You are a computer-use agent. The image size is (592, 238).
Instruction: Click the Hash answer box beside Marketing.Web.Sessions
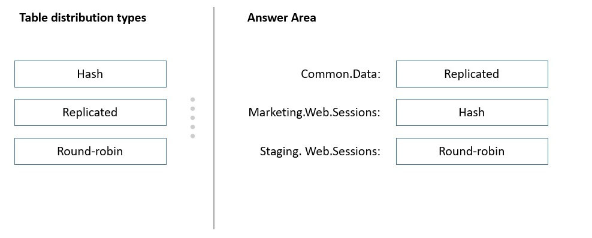(472, 112)
